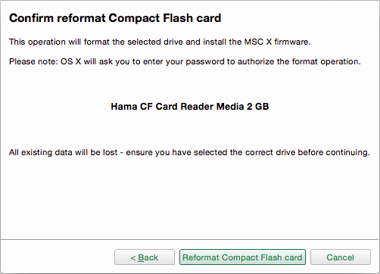
Task: Click 'correct drive before continuing' text
Action: [x=307, y=152]
